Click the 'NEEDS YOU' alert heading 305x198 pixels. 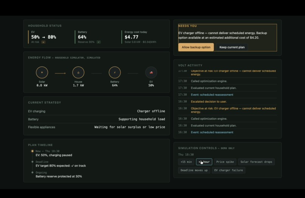(x=188, y=26)
